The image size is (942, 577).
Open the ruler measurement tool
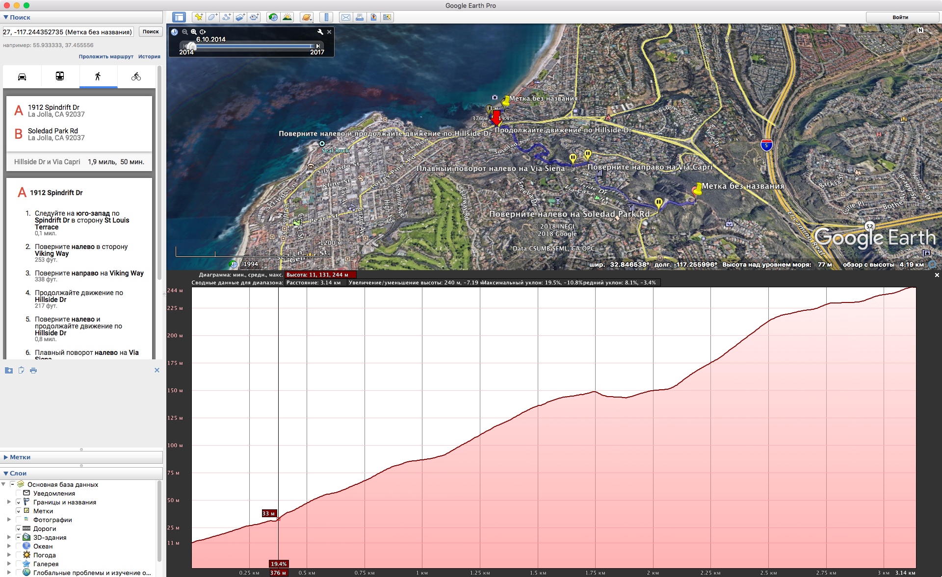(x=326, y=17)
